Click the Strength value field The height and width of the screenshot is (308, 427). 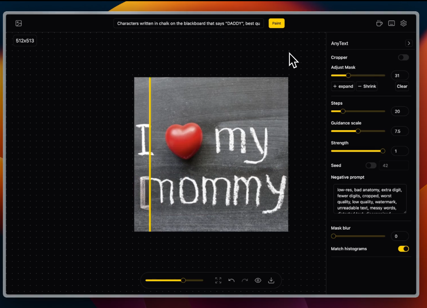point(400,151)
